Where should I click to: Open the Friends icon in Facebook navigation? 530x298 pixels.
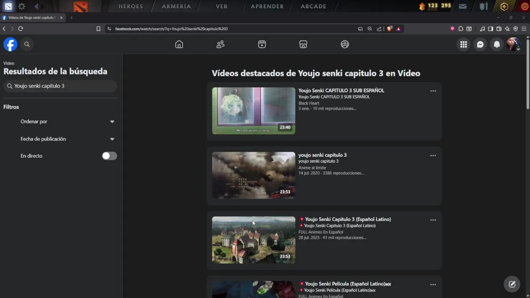[x=220, y=44]
